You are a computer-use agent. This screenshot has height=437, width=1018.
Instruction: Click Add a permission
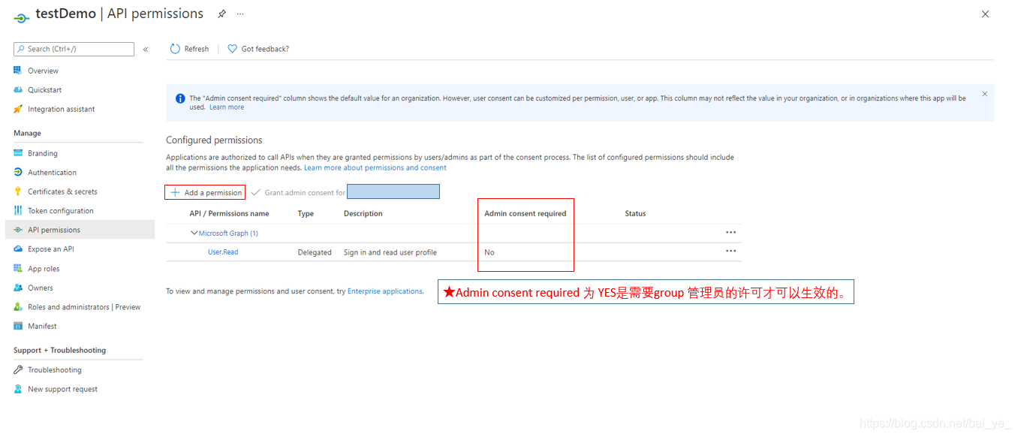(x=205, y=192)
